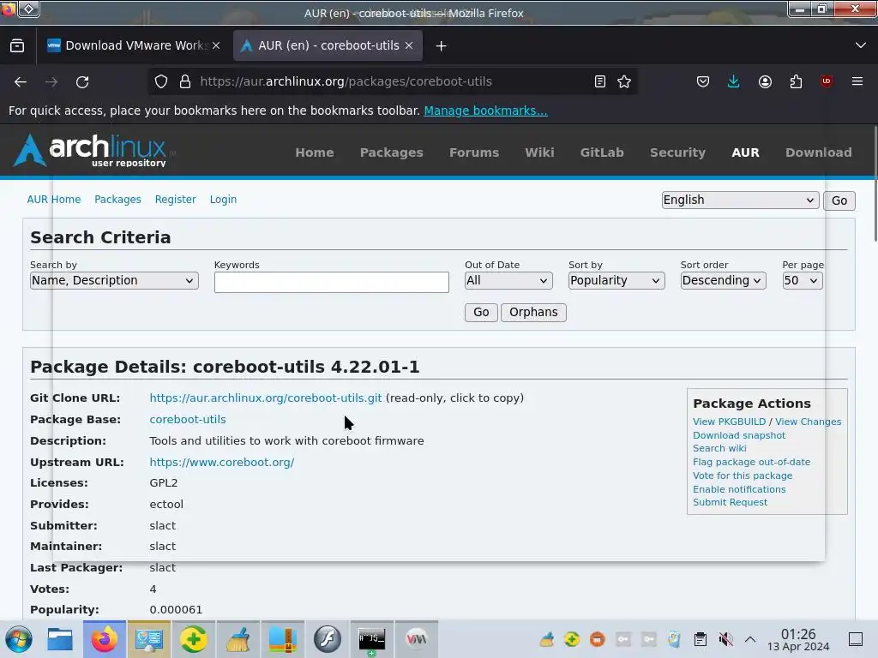Open the Packages nav item in header

click(391, 153)
